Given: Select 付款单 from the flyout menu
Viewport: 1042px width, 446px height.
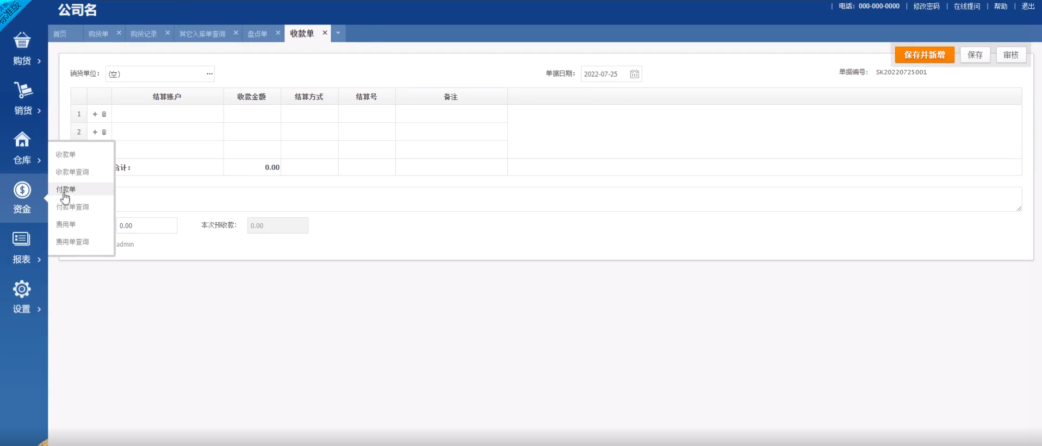Looking at the screenshot, I should (x=66, y=189).
